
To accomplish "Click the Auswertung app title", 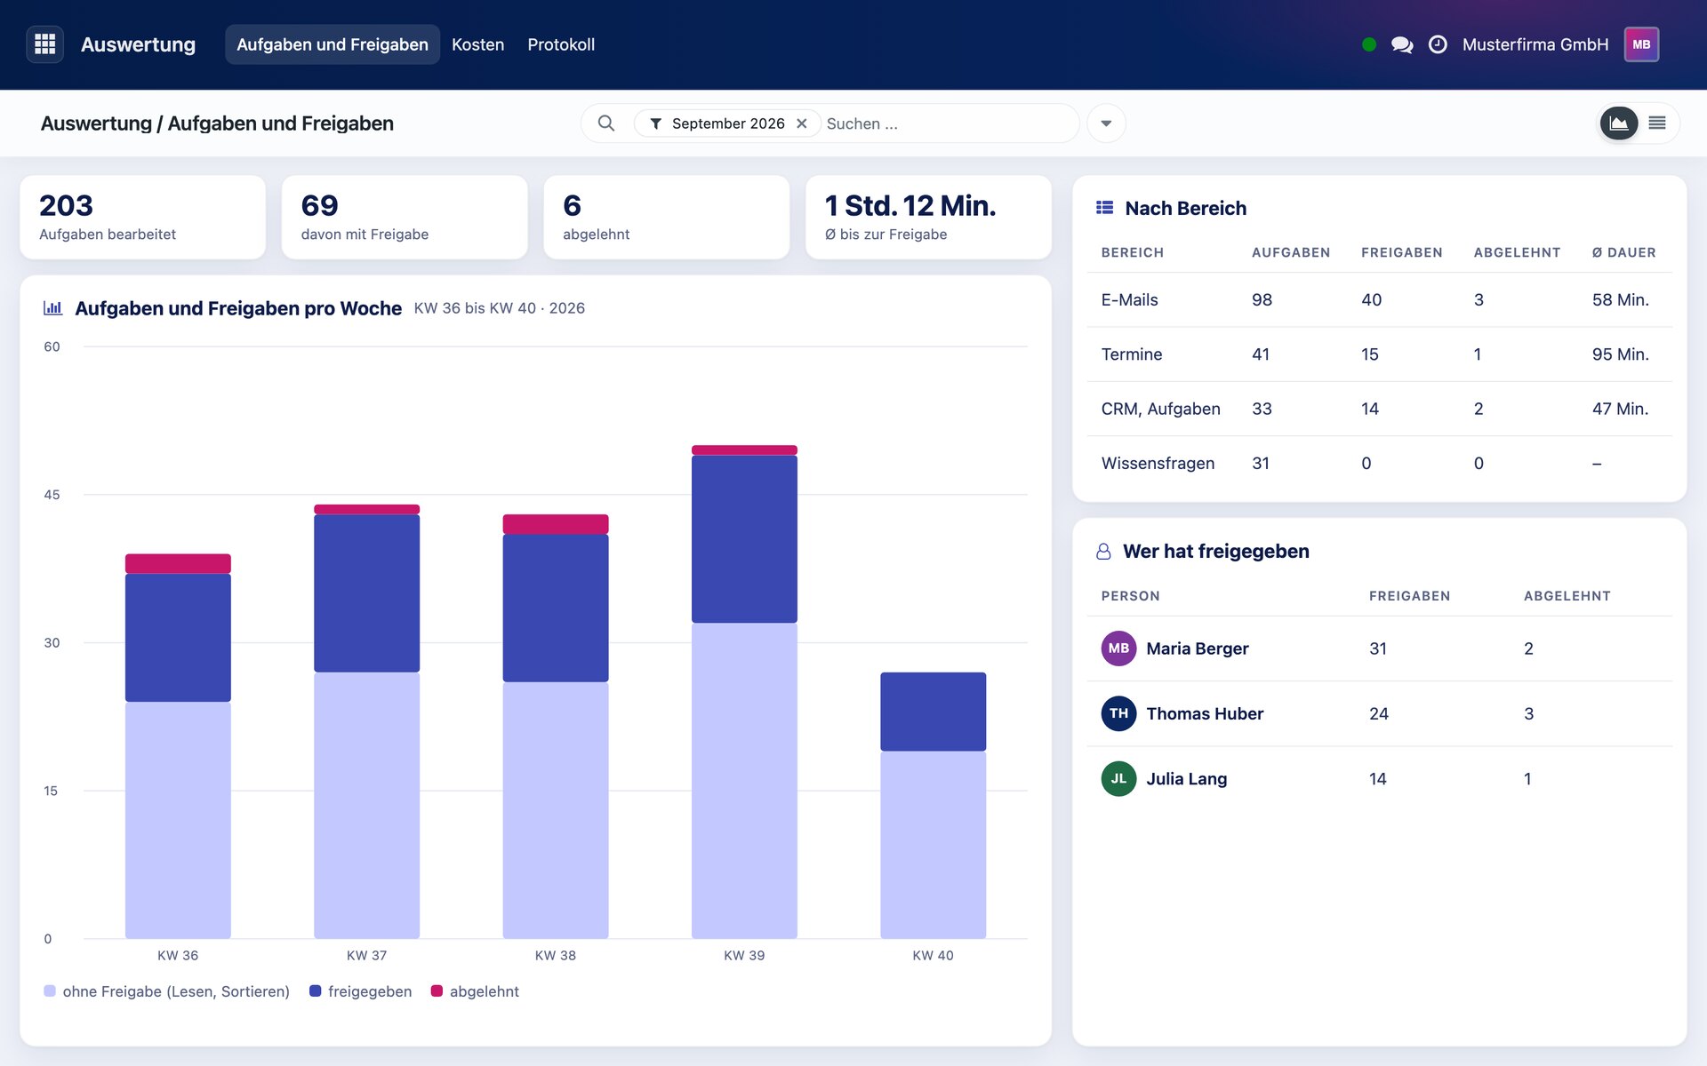I will [138, 44].
